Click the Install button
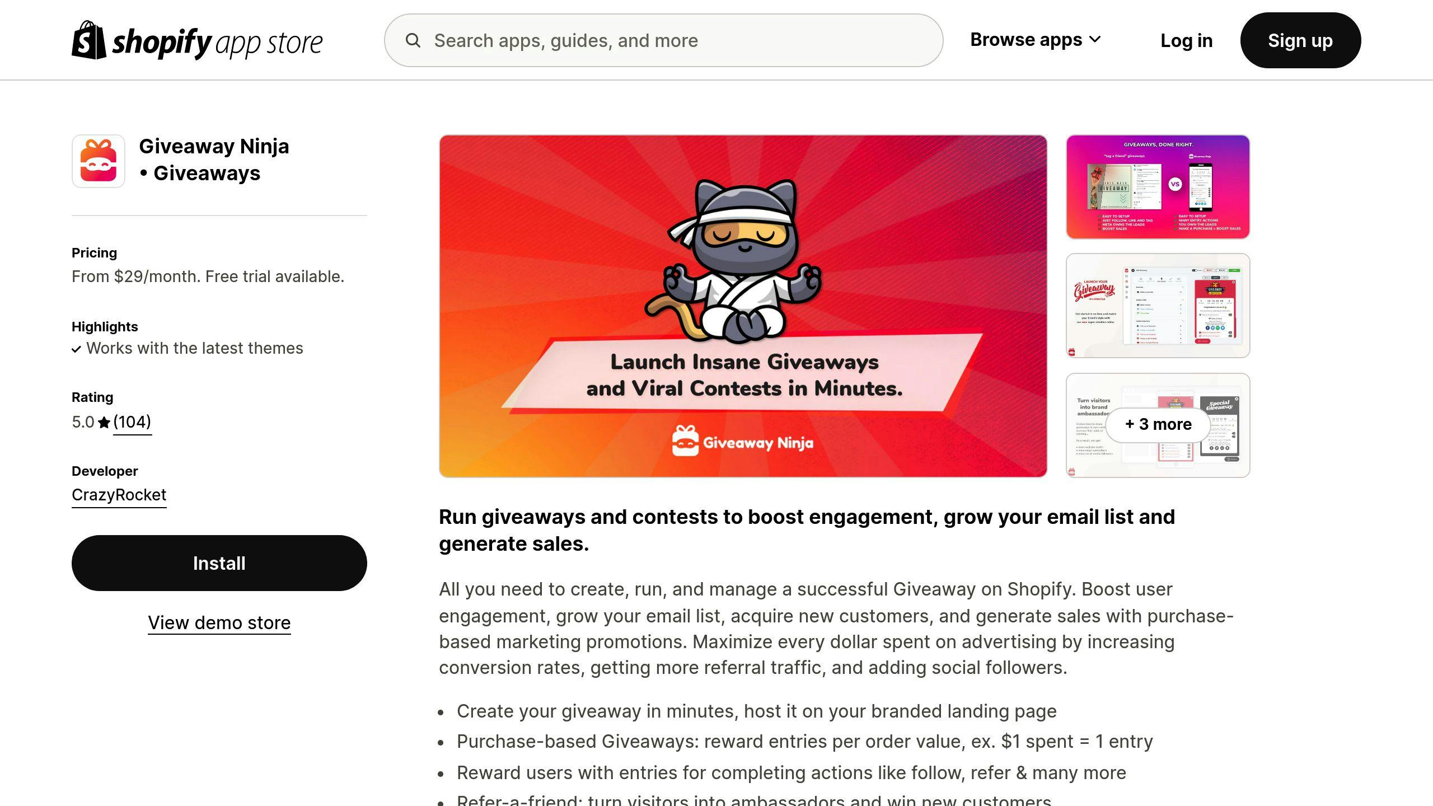This screenshot has height=806, width=1433. 218,563
